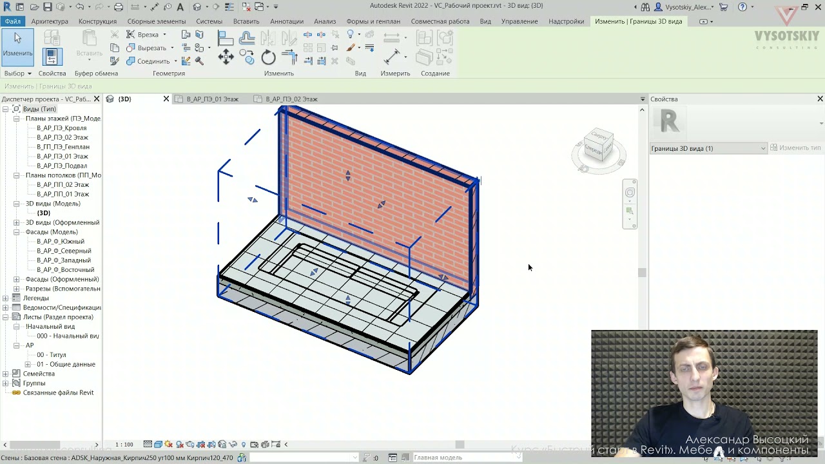Toggle reveal hidden elements lightbulb in view bar
This screenshot has height=464, width=825.
[244, 444]
